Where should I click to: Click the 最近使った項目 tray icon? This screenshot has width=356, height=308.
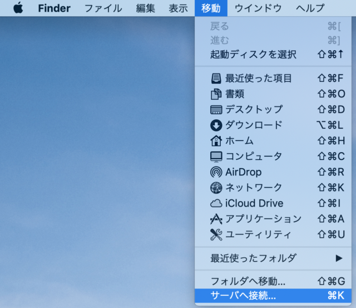216,79
